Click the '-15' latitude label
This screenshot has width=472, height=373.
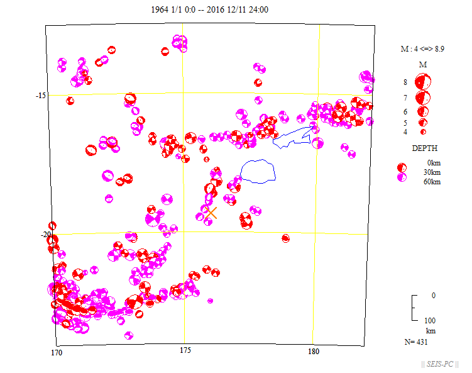(41, 96)
